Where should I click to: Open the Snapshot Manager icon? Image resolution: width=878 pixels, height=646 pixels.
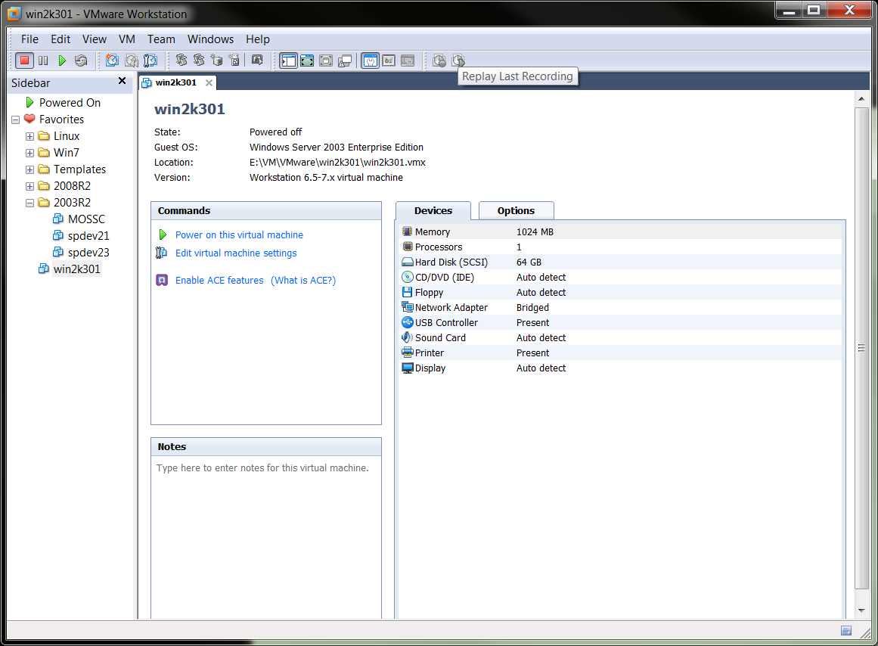tap(150, 61)
